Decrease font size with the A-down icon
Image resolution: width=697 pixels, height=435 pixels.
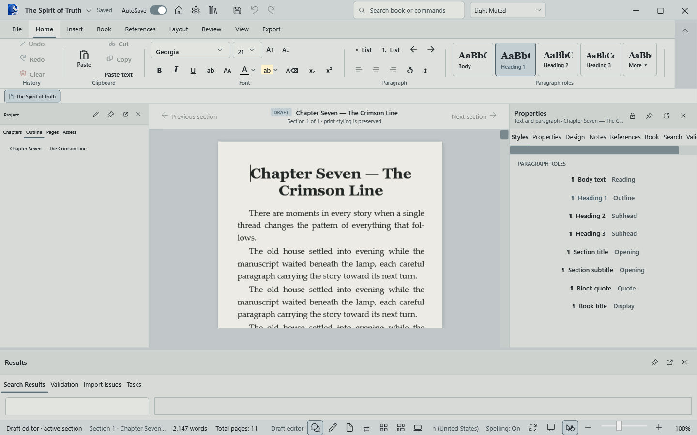286,50
